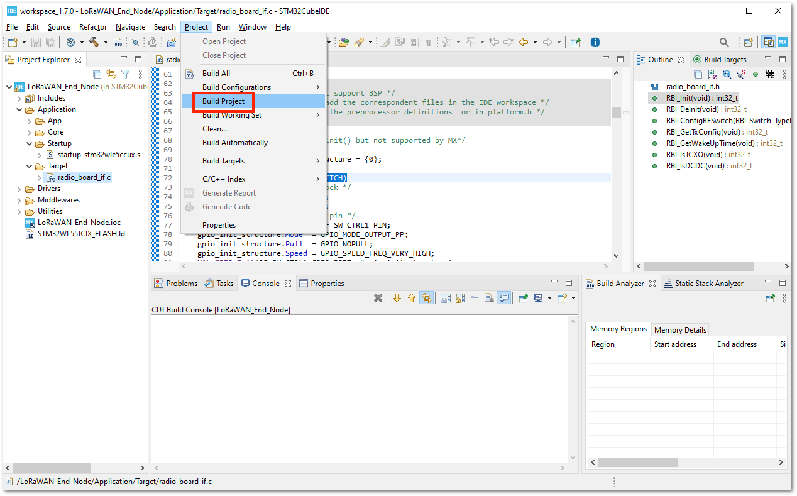Toggle Link with Editor in Project Explorer
This screenshot has width=797, height=496.
111,74
